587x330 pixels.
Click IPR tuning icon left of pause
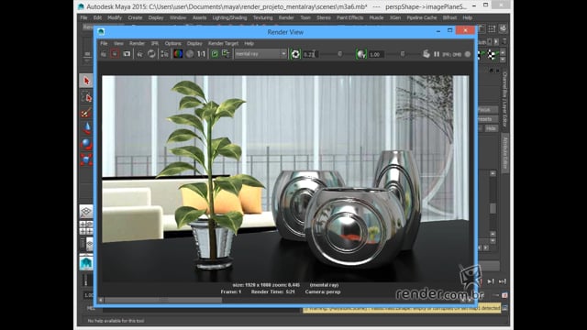coord(426,54)
